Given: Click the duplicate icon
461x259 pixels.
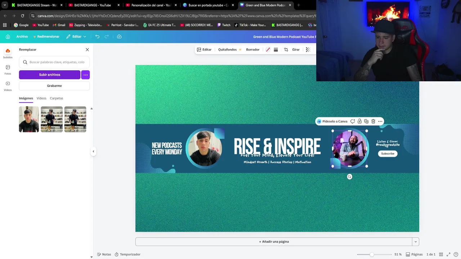Looking at the screenshot, I should tap(366, 121).
